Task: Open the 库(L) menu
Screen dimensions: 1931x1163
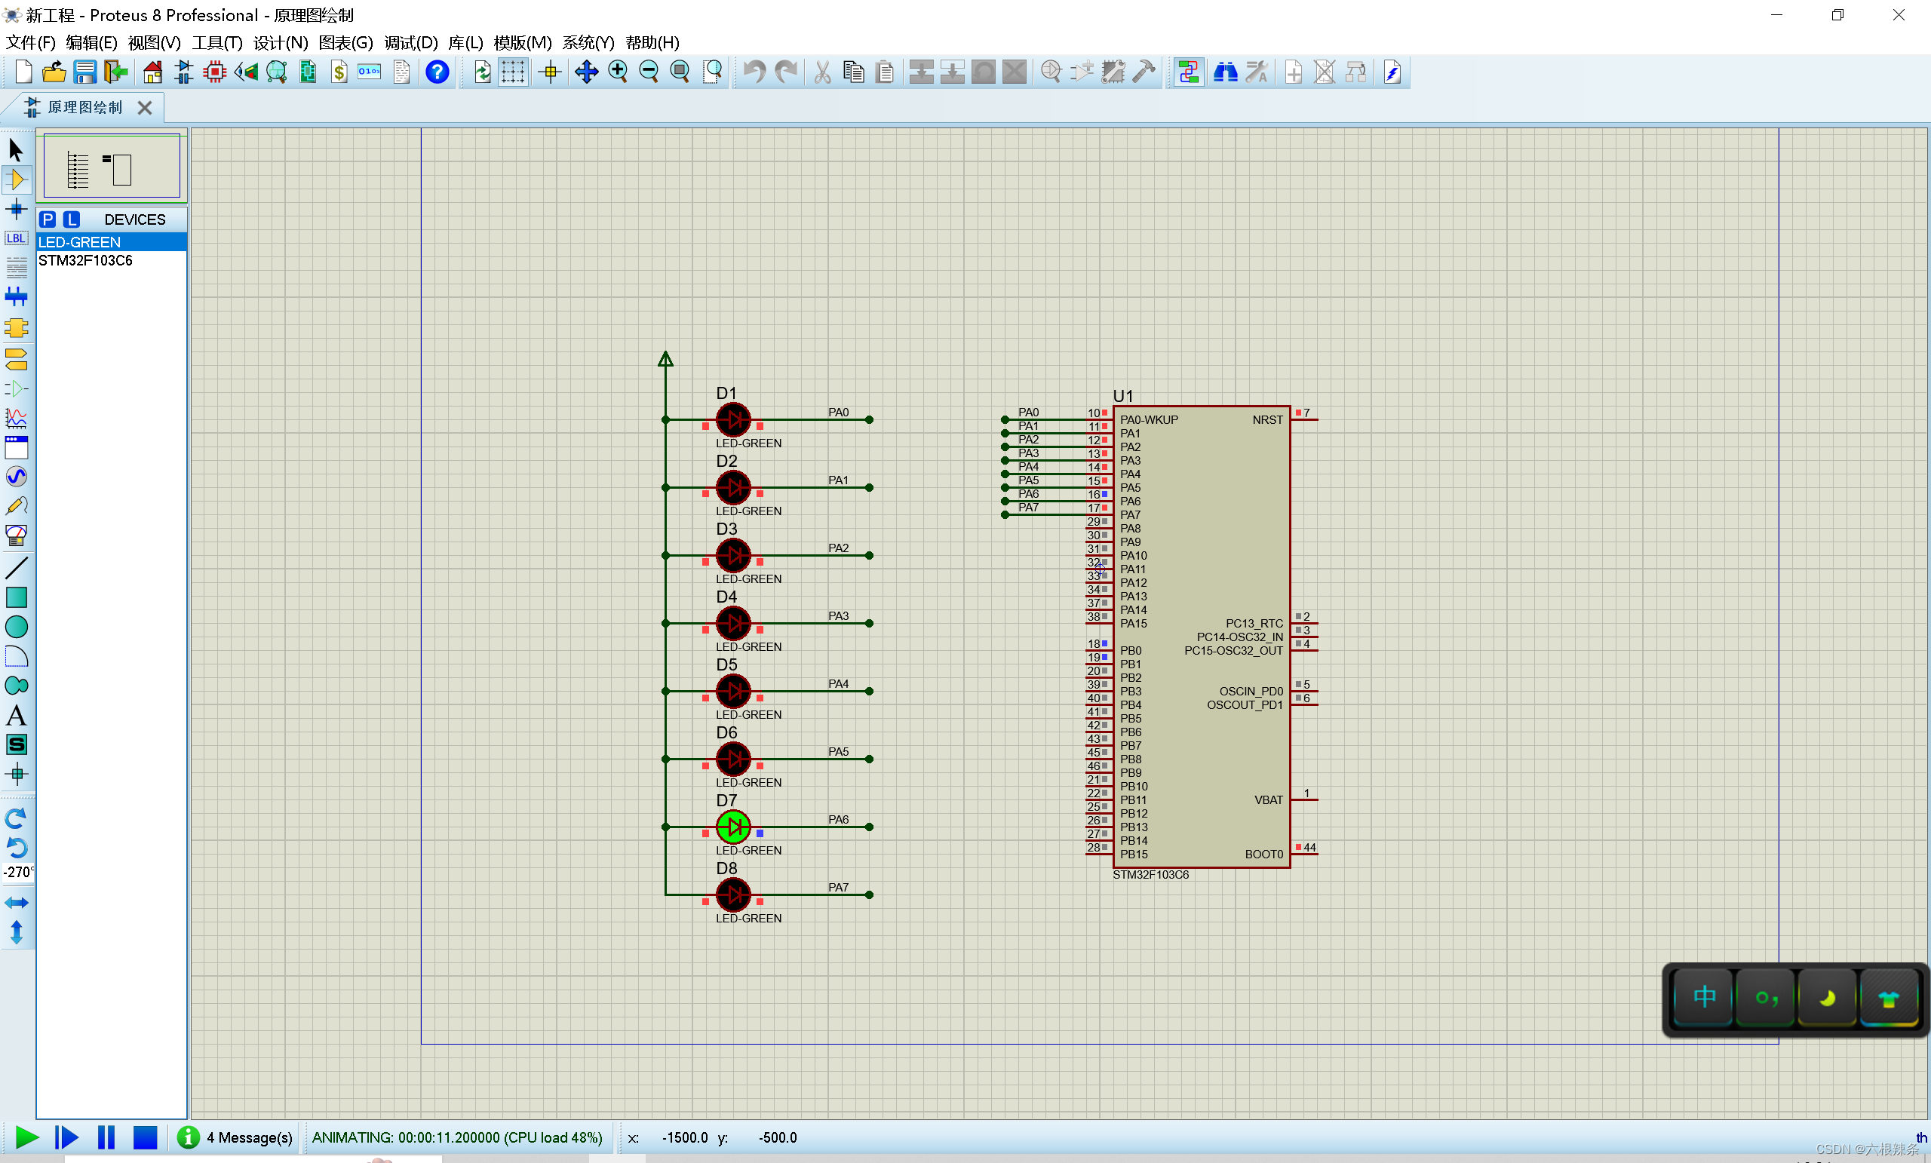Action: (465, 43)
